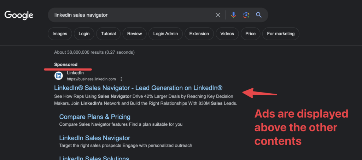Viewport: 362px width, 160px height.
Task: Click the LinkedIn advertiser name
Action: click(x=75, y=73)
